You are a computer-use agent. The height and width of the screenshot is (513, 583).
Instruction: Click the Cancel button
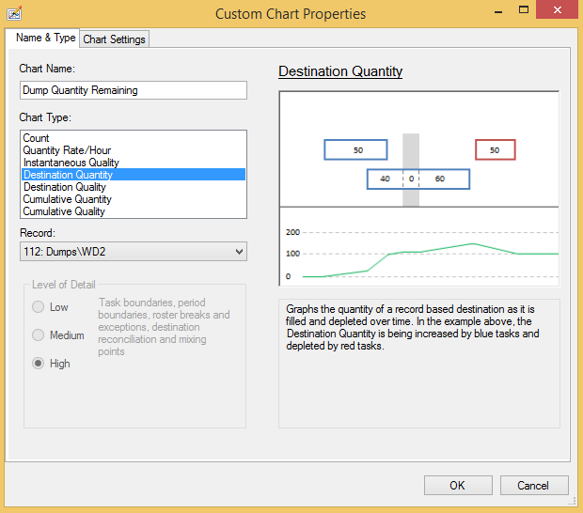pyautogui.click(x=534, y=485)
